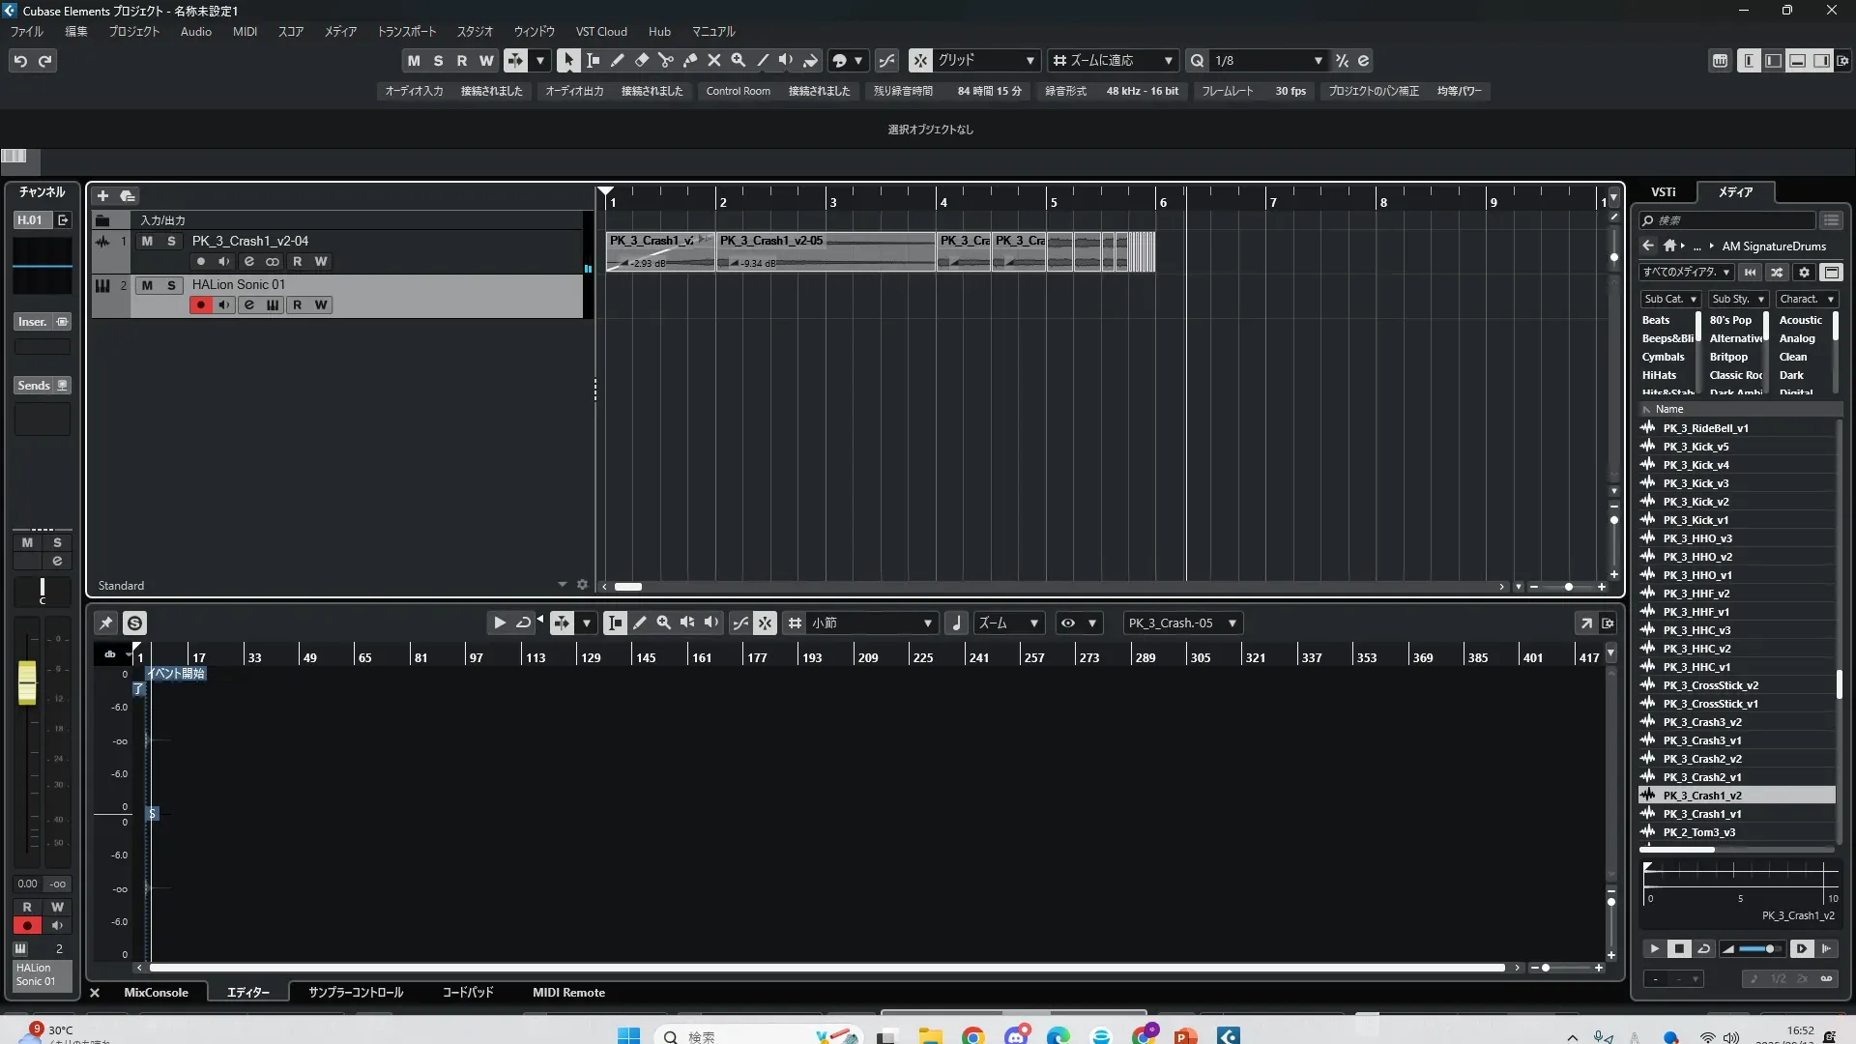Select the Scissors split tool
Image resolution: width=1856 pixels, height=1044 pixels.
(x=665, y=60)
